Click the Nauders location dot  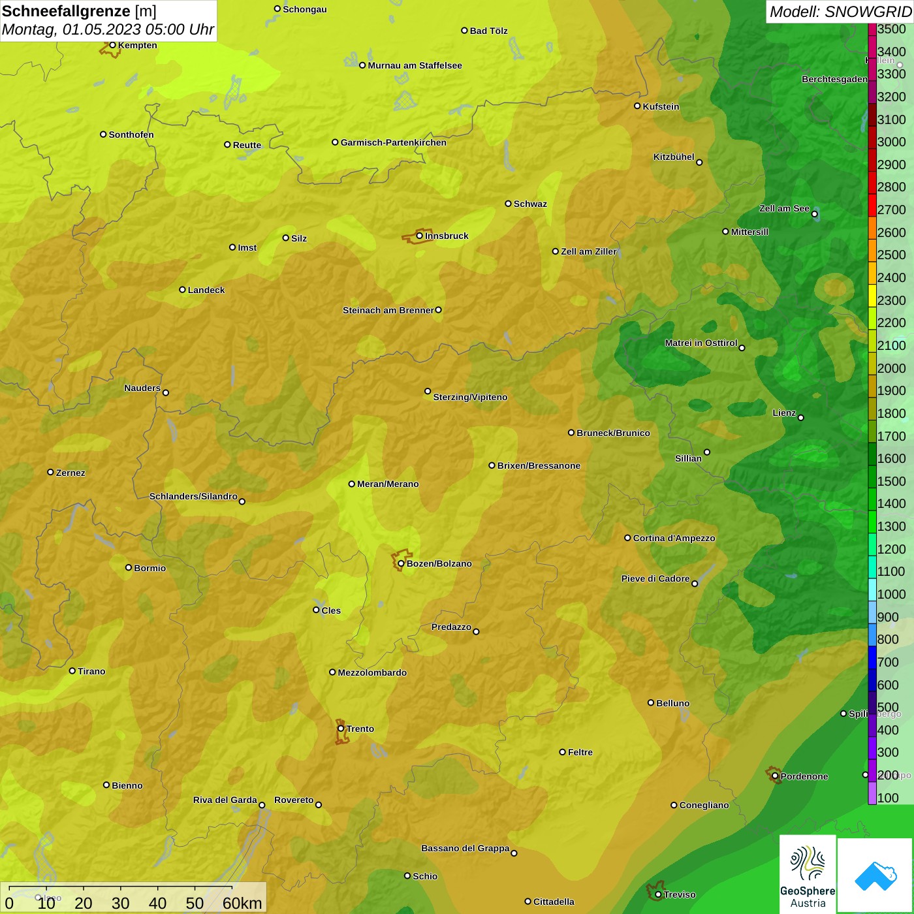pyautogui.click(x=166, y=393)
